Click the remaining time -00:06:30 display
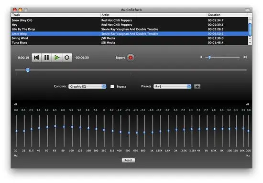 pyautogui.click(x=82, y=58)
